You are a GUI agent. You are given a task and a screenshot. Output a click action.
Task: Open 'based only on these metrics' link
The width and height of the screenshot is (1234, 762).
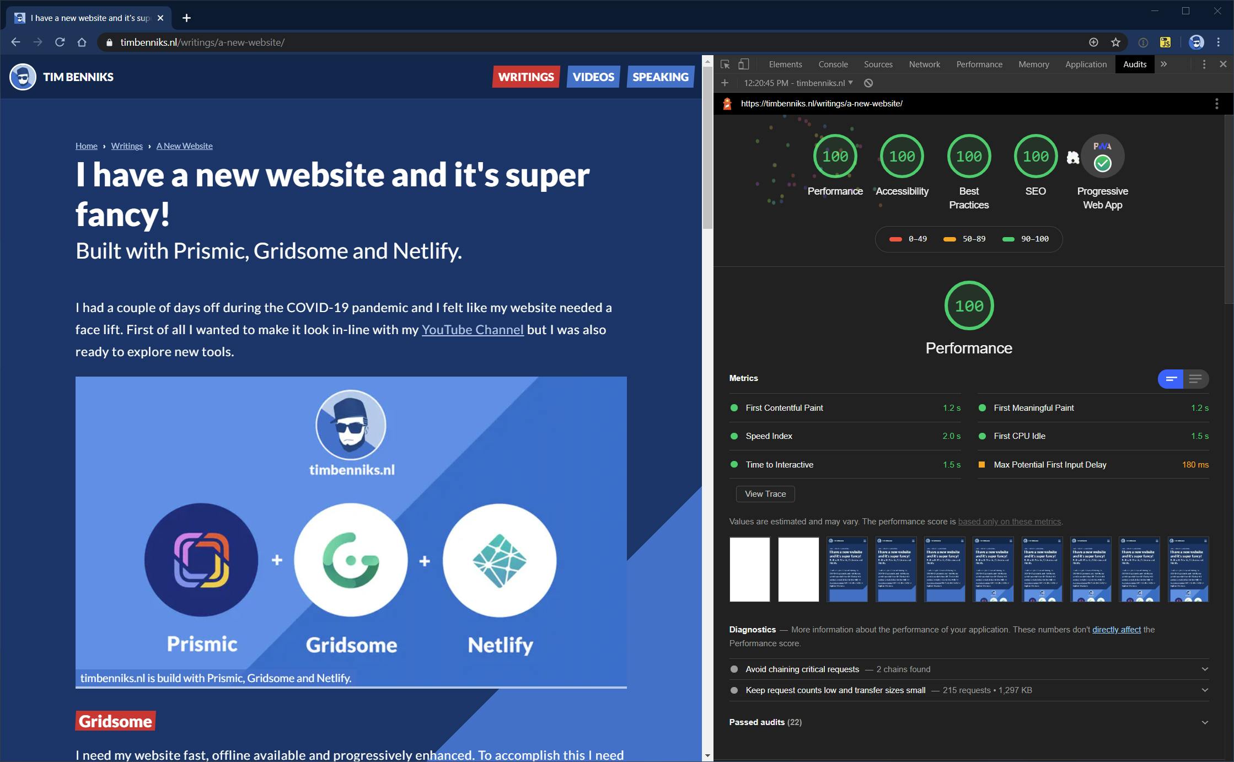pos(1009,522)
